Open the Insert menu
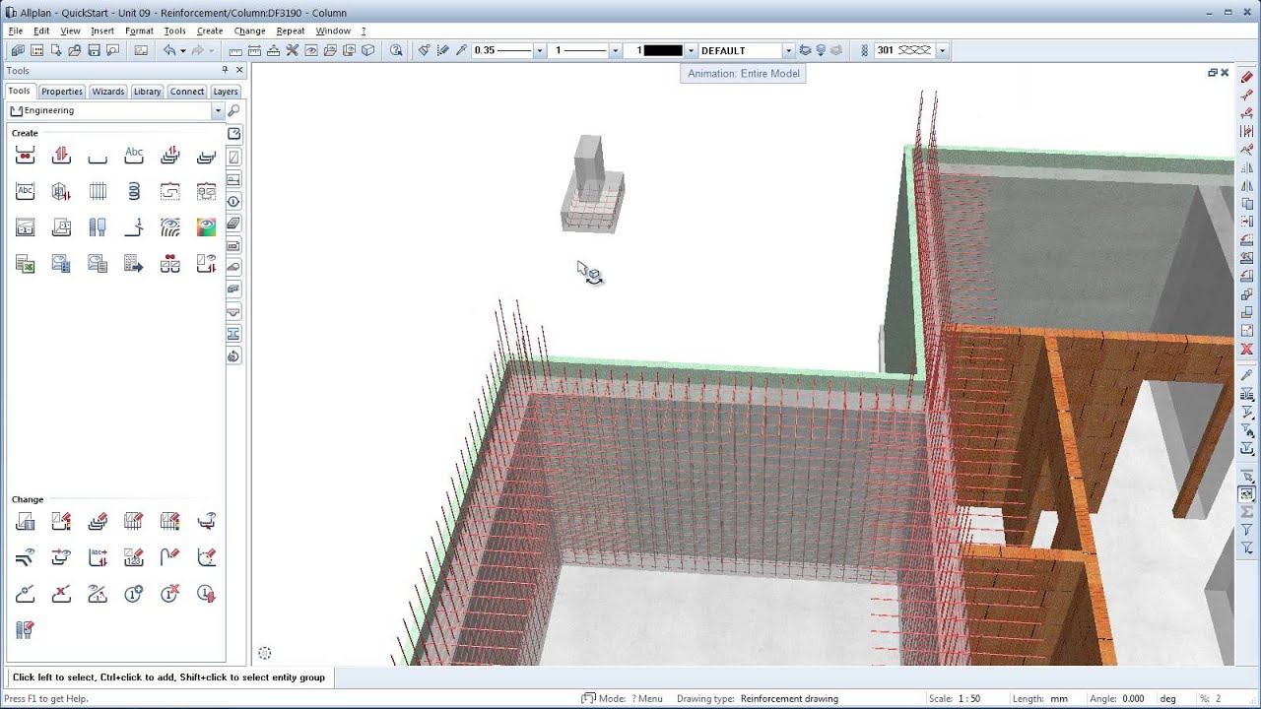The height and width of the screenshot is (709, 1261). (102, 31)
